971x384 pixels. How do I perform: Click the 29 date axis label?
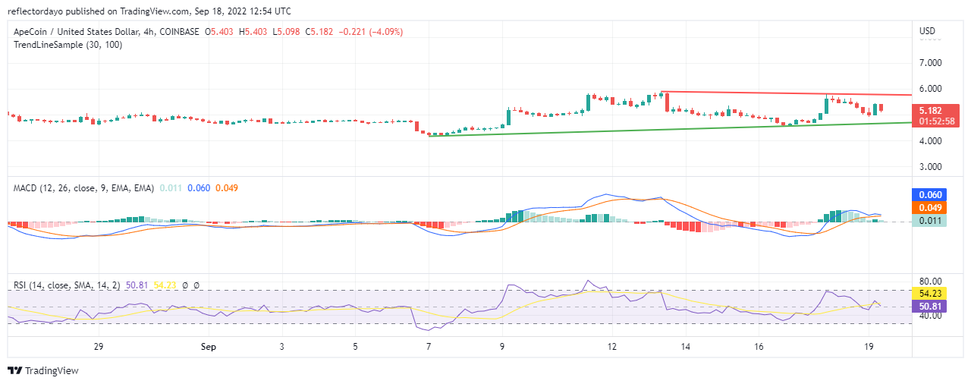click(x=98, y=347)
